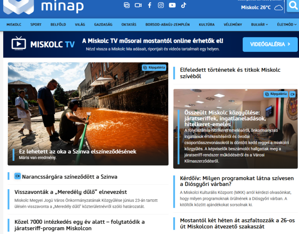
Task: Expand the BULVÁR menu dropdown
Action: coord(259,25)
